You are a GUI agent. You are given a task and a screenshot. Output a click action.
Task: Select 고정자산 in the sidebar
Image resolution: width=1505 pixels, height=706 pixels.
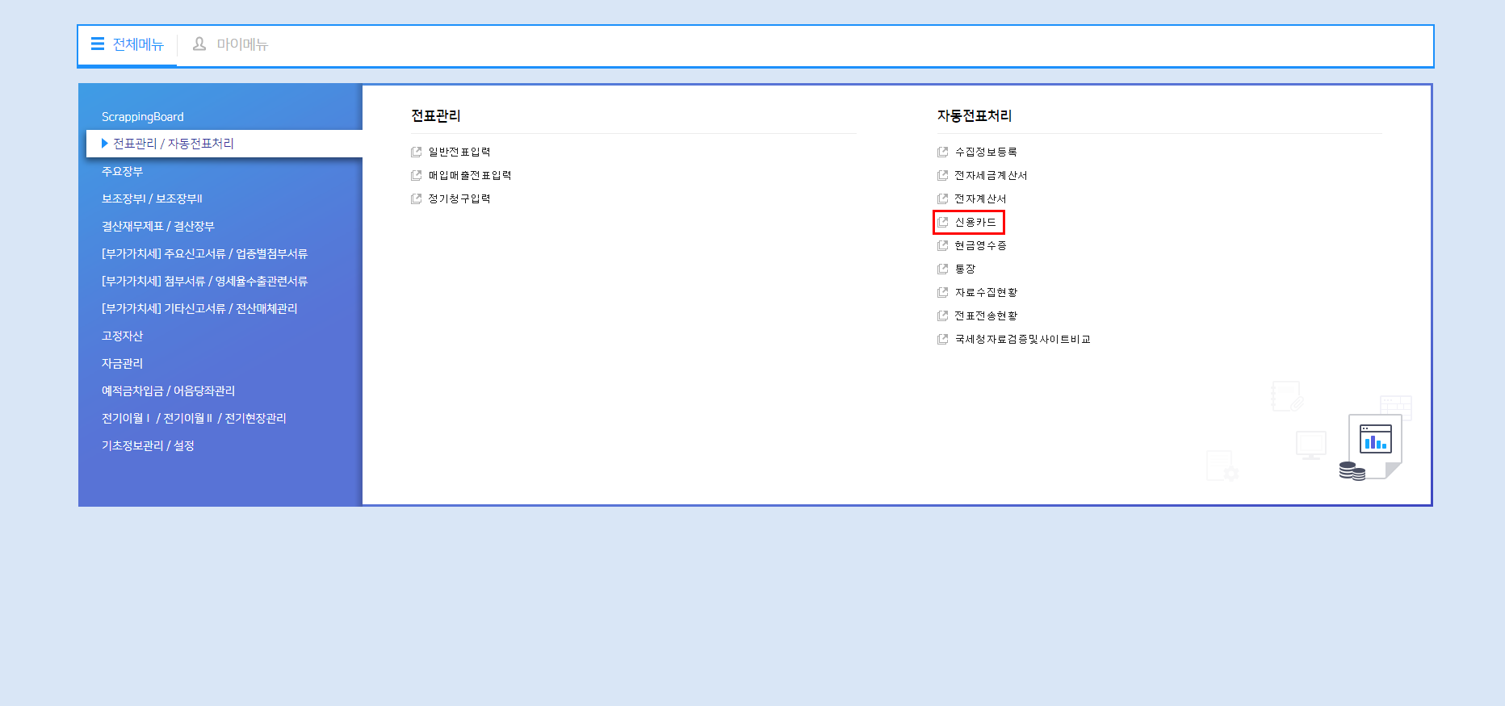[x=122, y=336]
